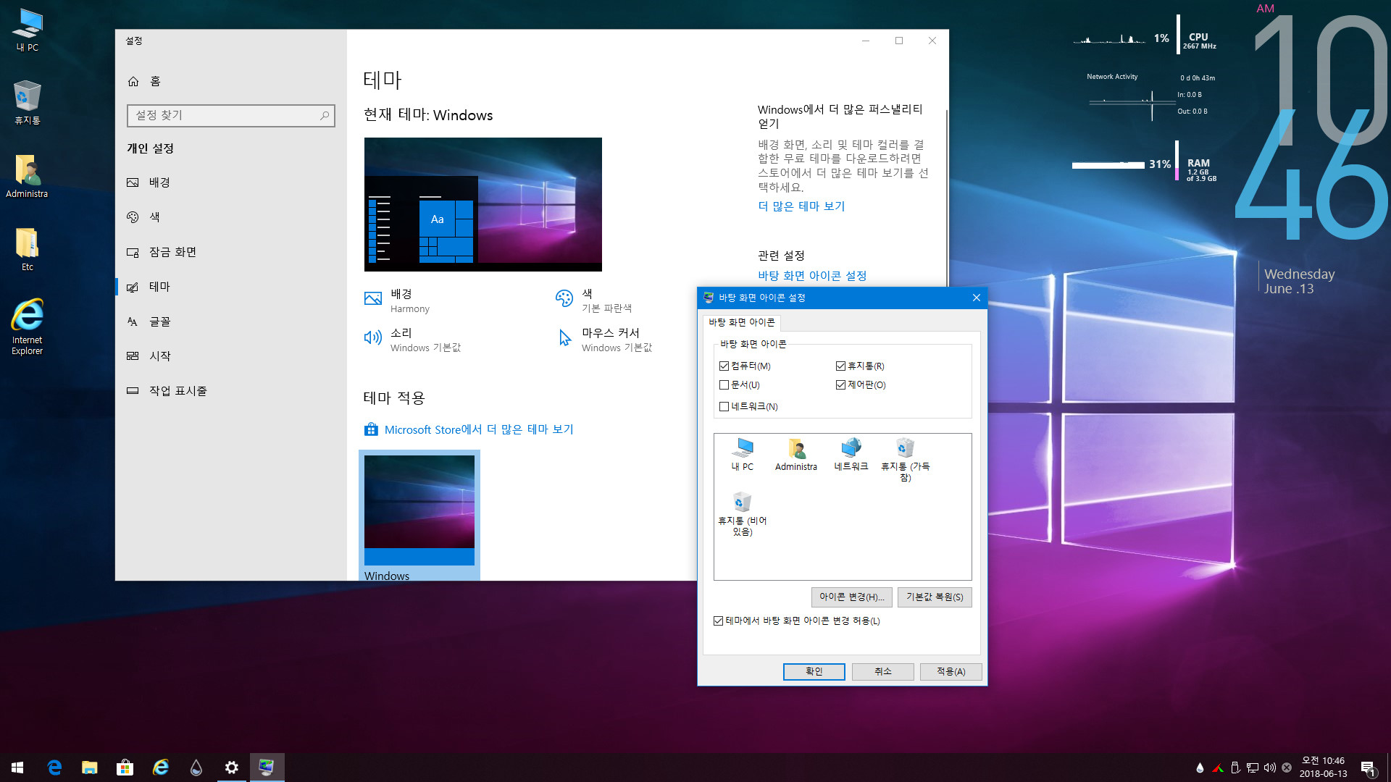The width and height of the screenshot is (1391, 782).
Task: Go to 홈 in the Settings sidebar
Action: pos(230,81)
